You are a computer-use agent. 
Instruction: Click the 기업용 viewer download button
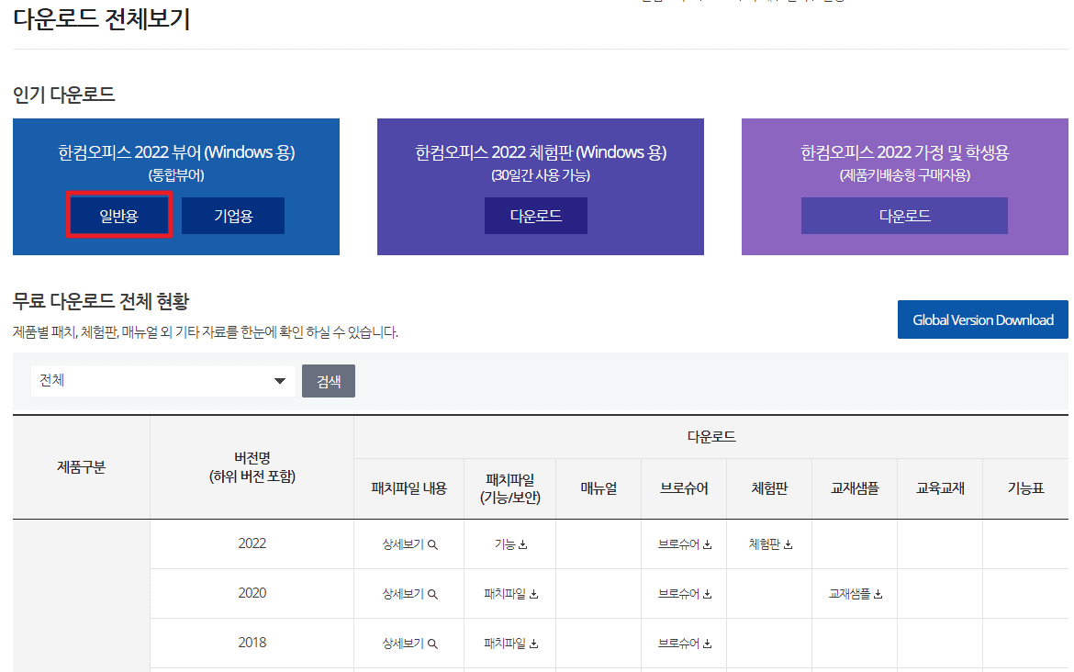pos(233,216)
